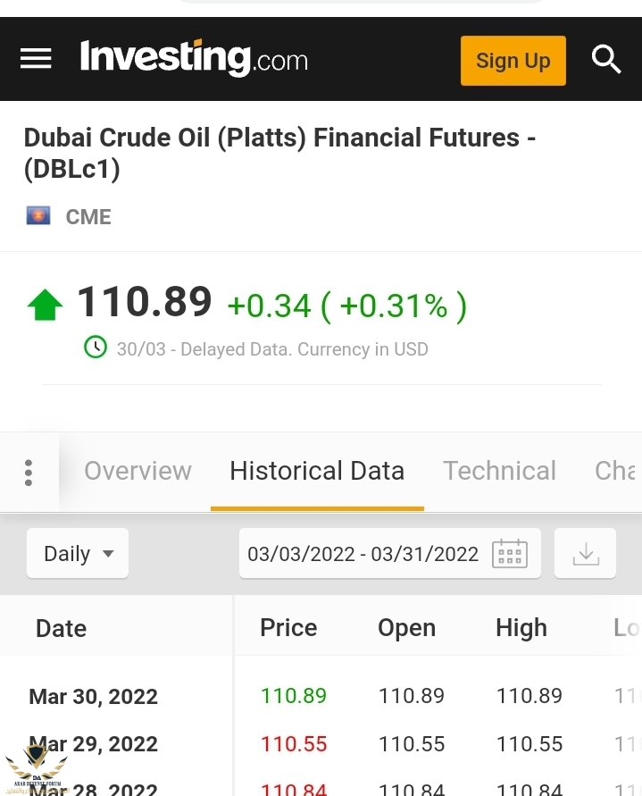The image size is (642, 796).
Task: Click the search magnifier icon
Action: [606, 60]
